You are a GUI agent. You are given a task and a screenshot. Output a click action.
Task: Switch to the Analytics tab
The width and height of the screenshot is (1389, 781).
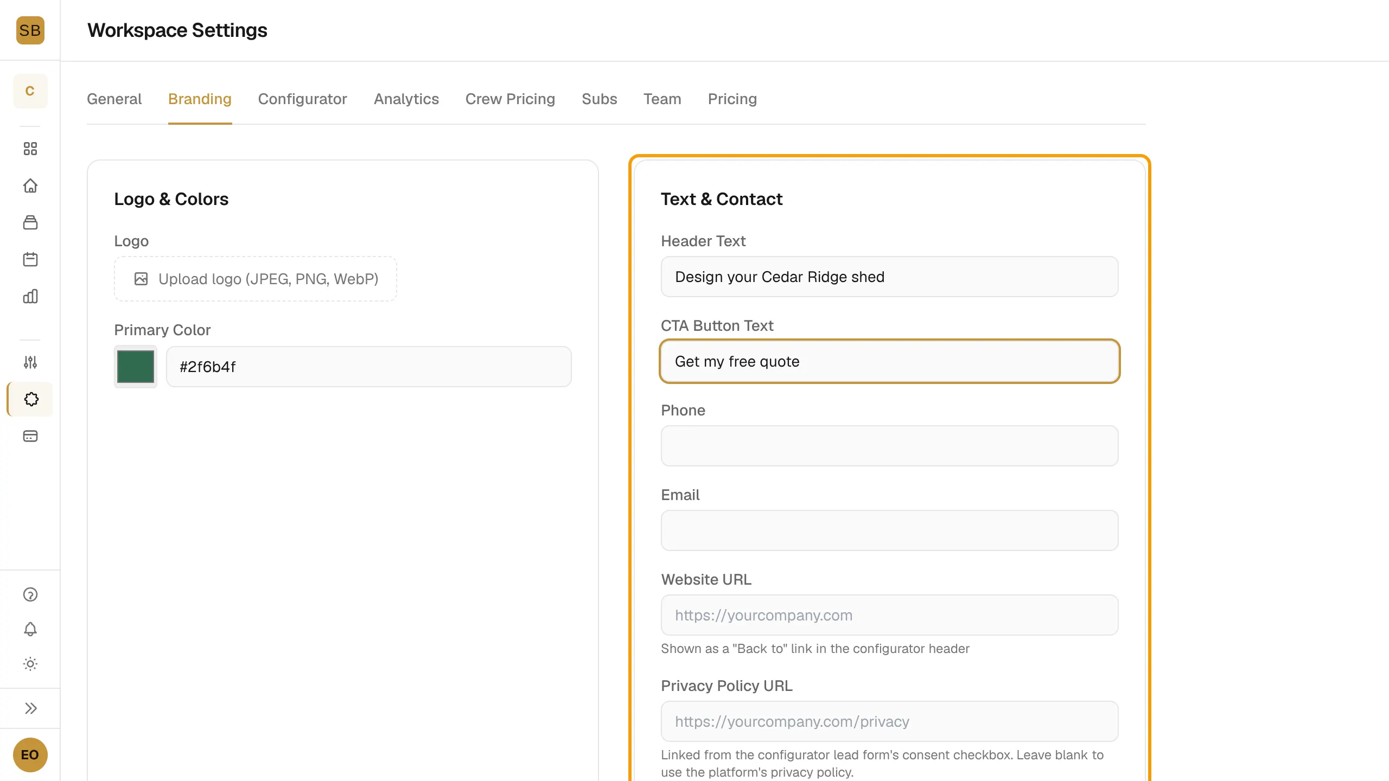[x=406, y=99]
